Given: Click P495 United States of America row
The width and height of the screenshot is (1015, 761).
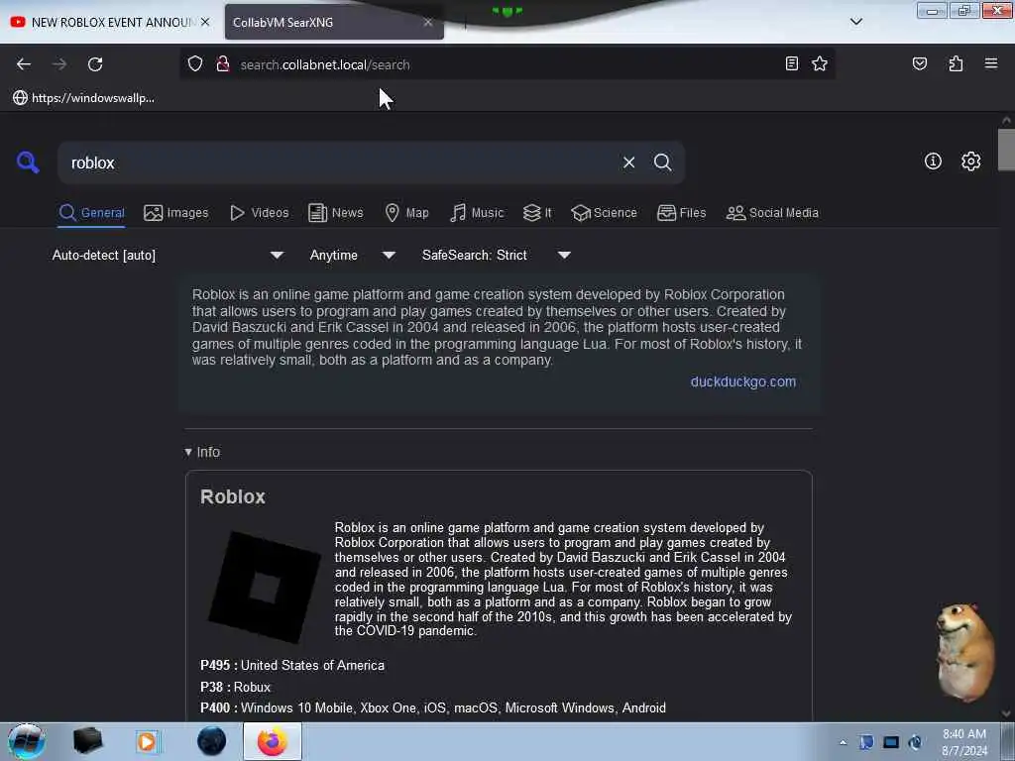Looking at the screenshot, I should click(292, 665).
